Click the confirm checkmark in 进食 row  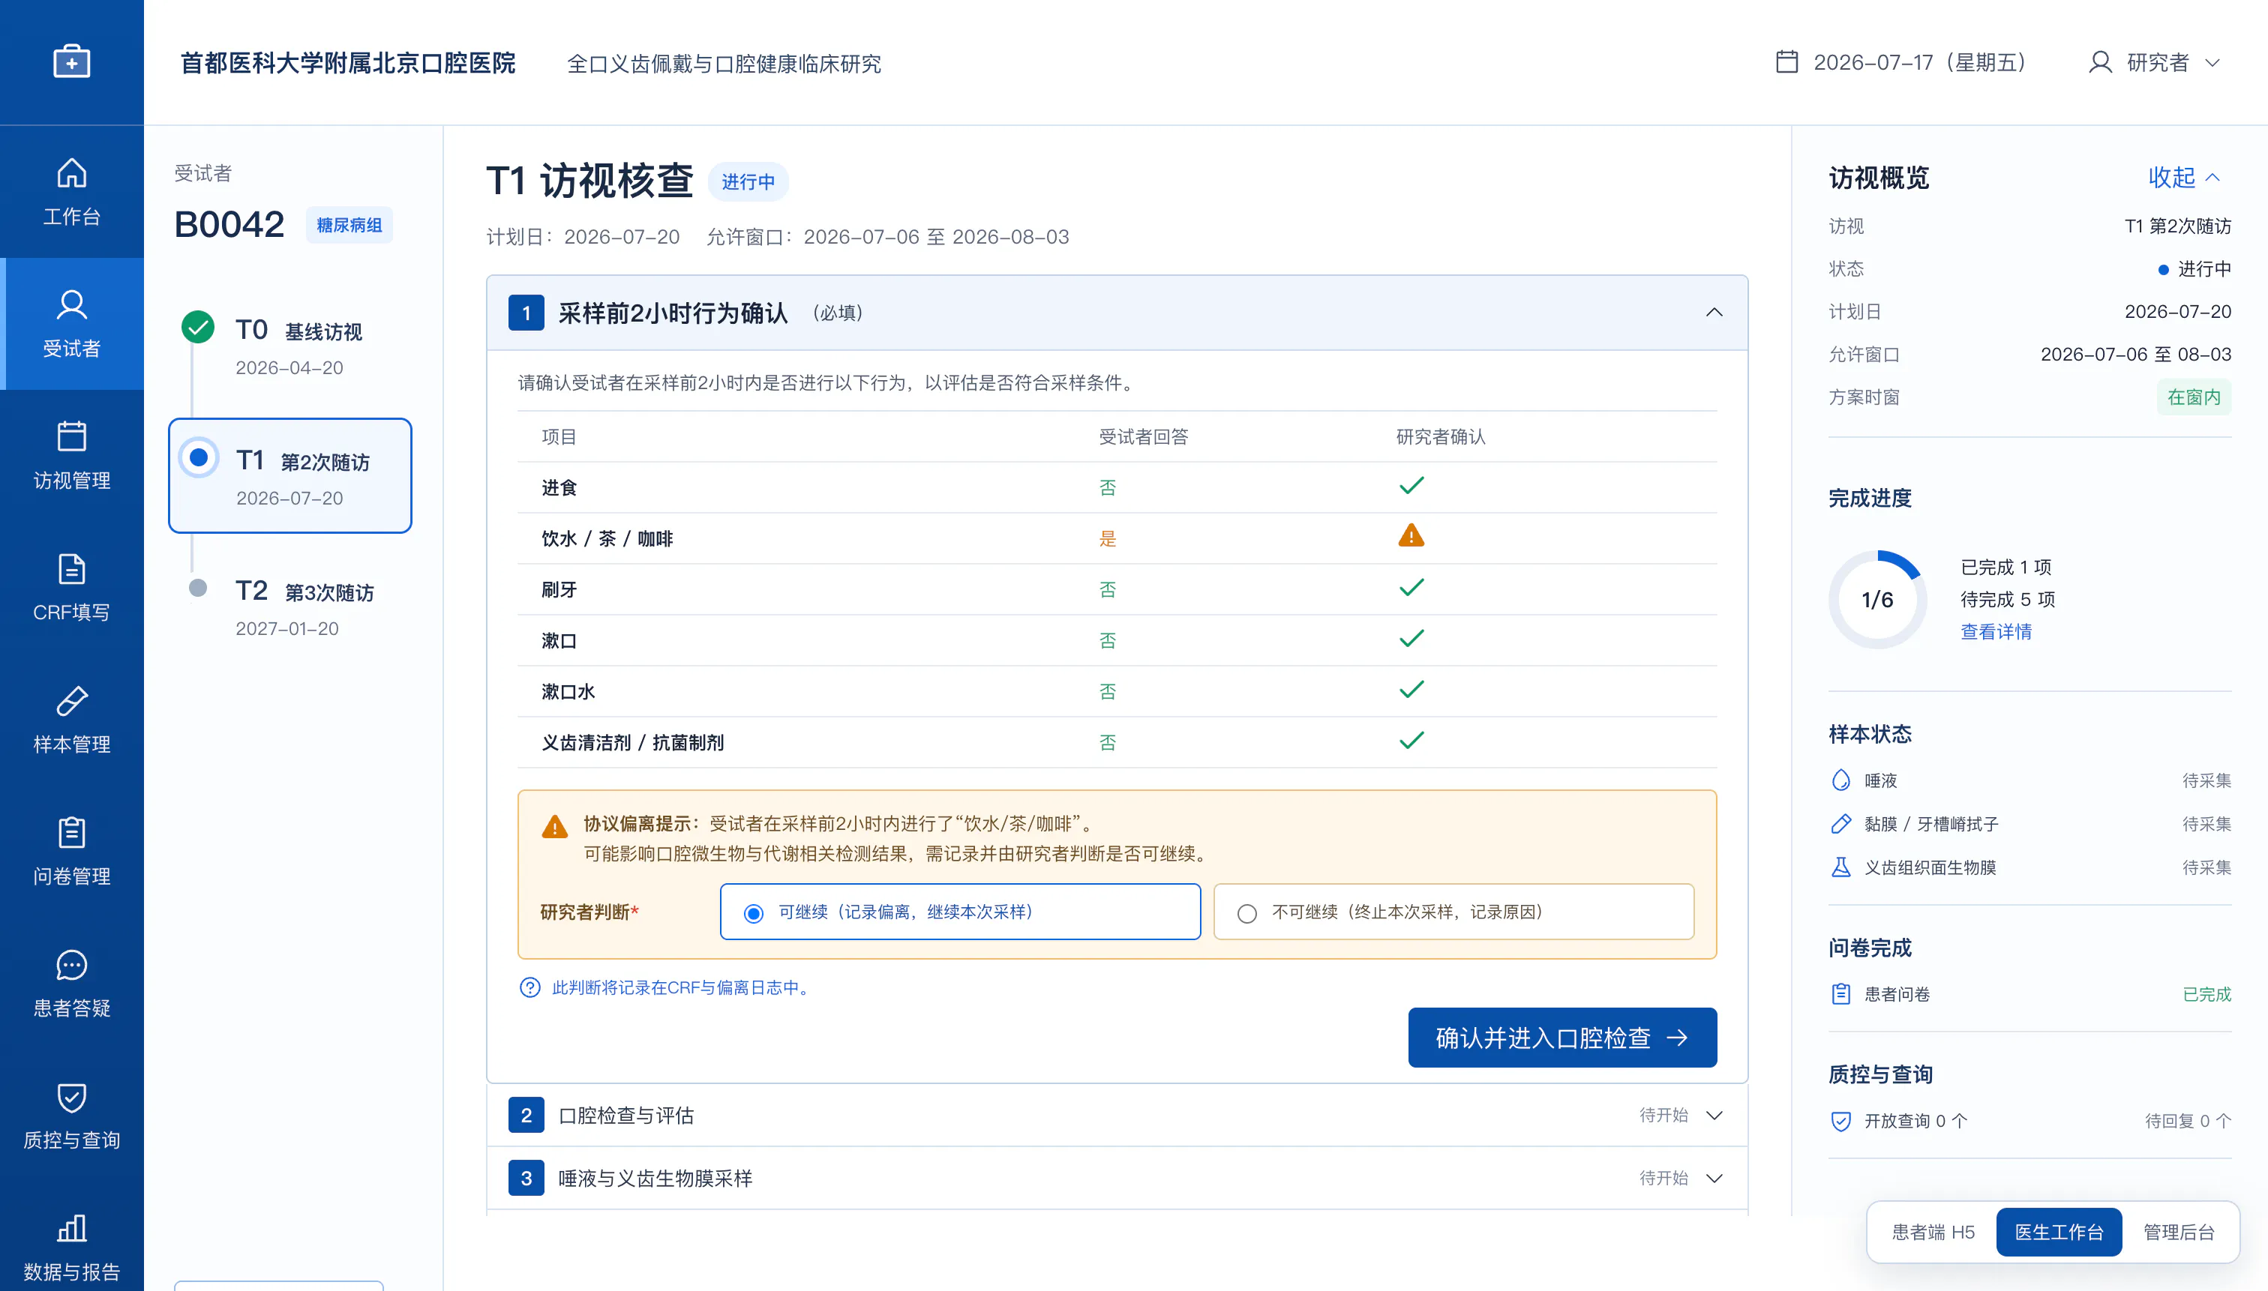pyautogui.click(x=1411, y=486)
